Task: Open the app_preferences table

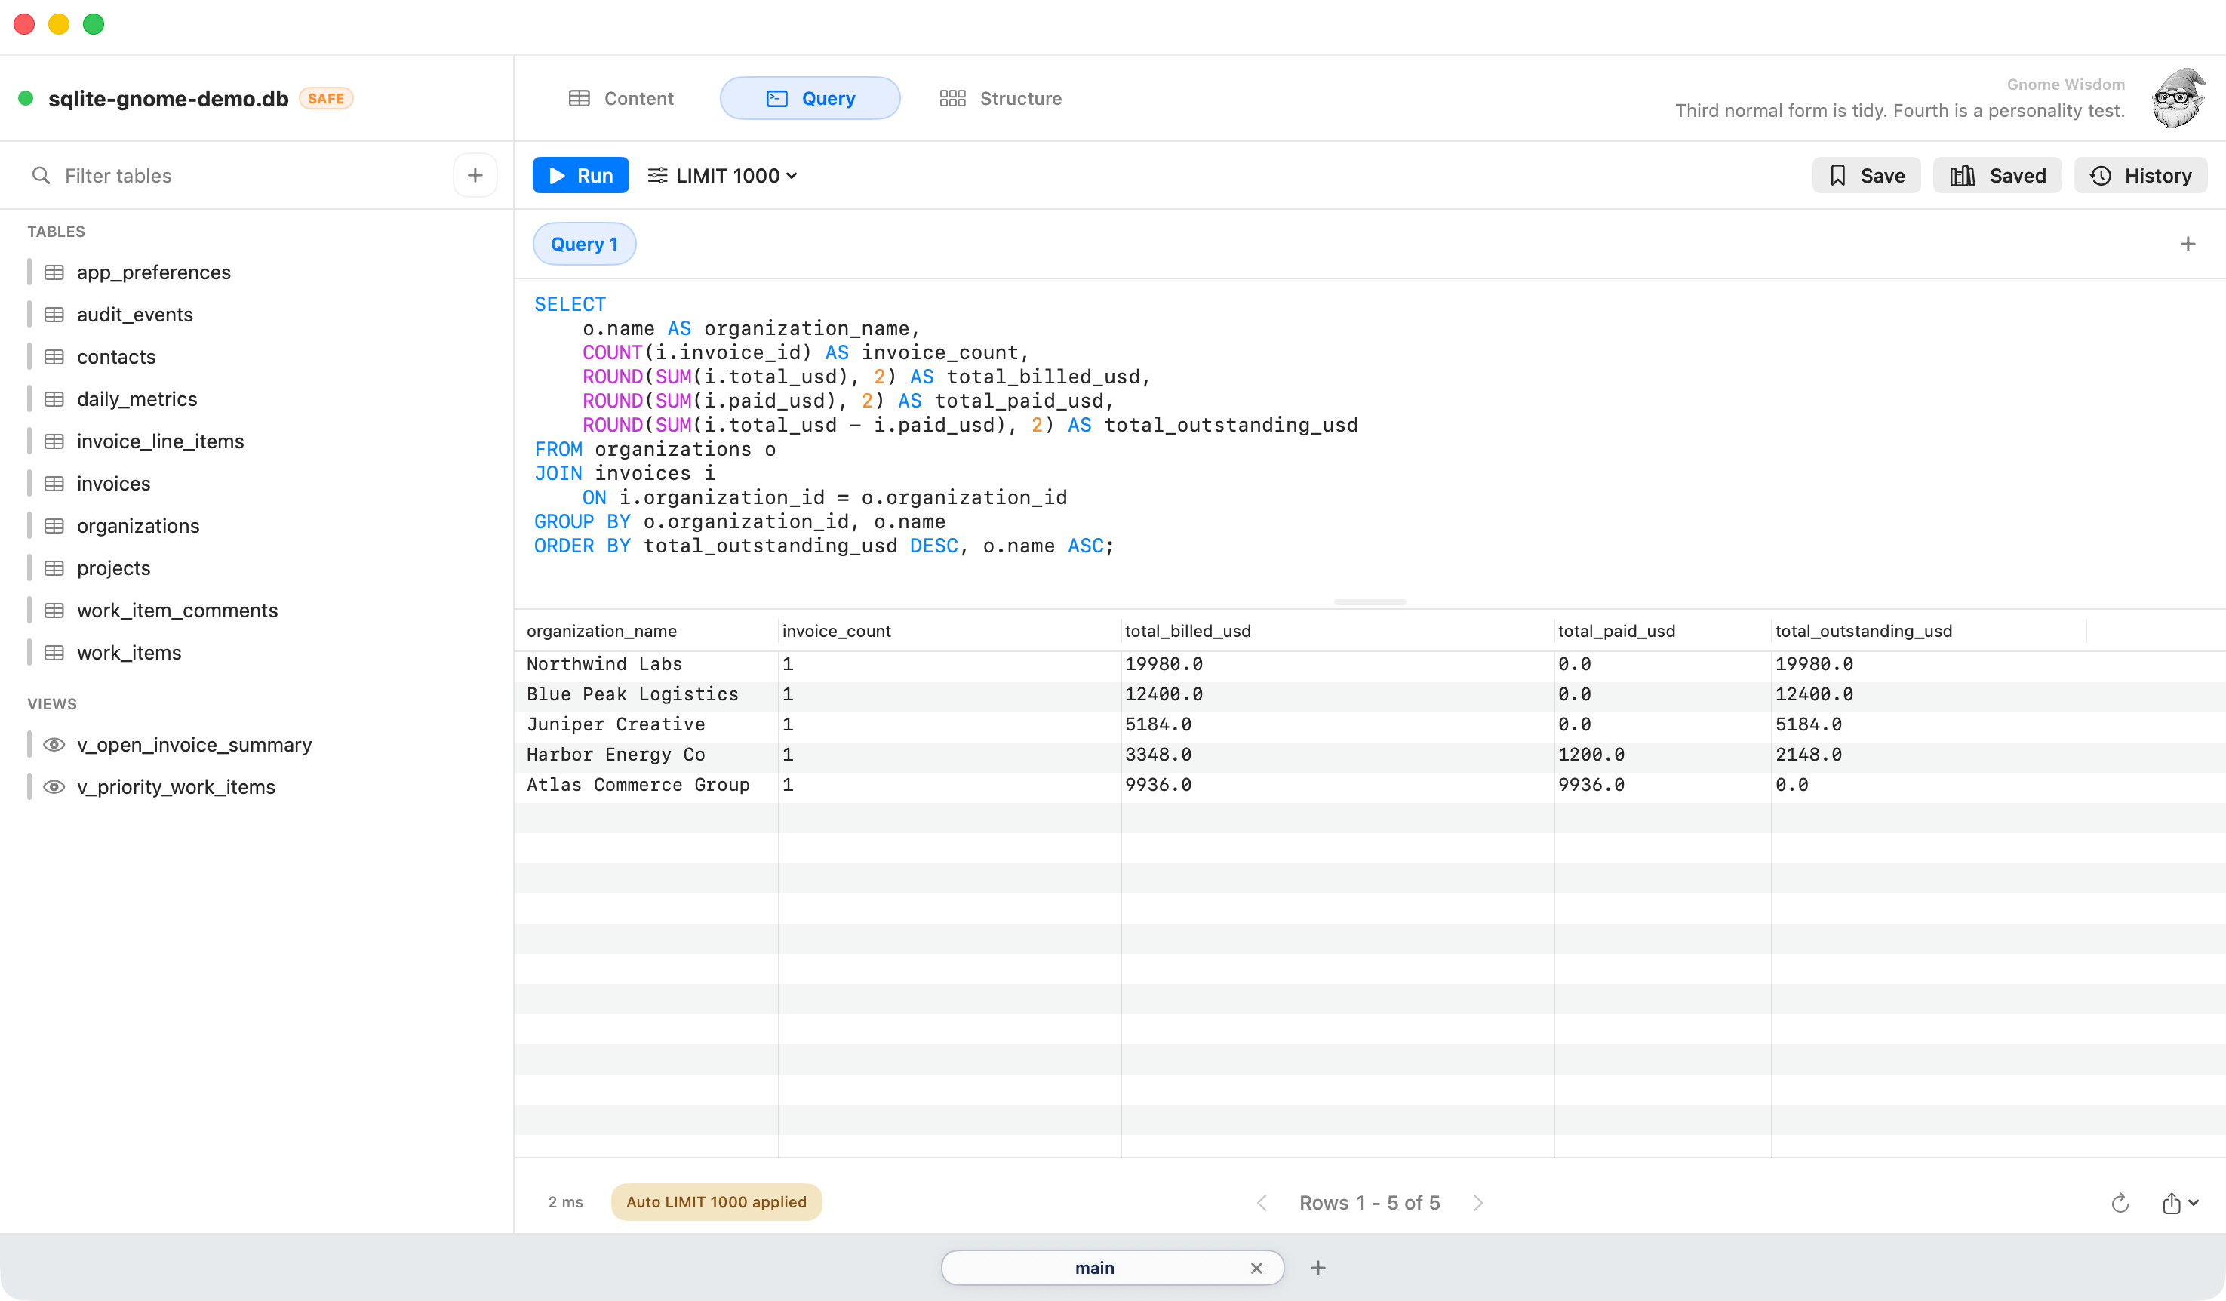Action: point(154,272)
